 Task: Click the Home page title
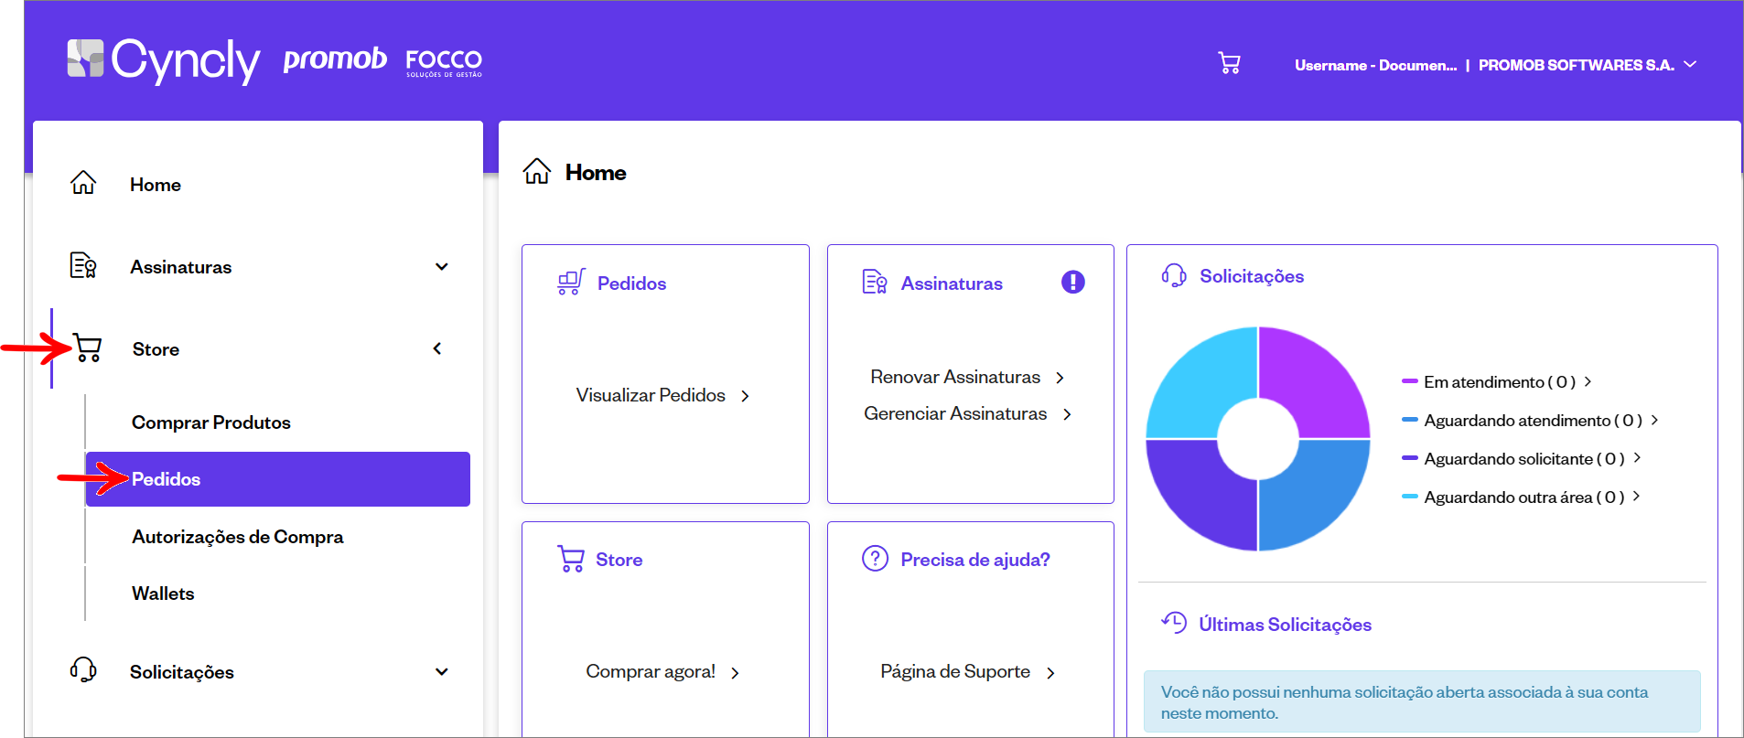pyautogui.click(x=596, y=173)
